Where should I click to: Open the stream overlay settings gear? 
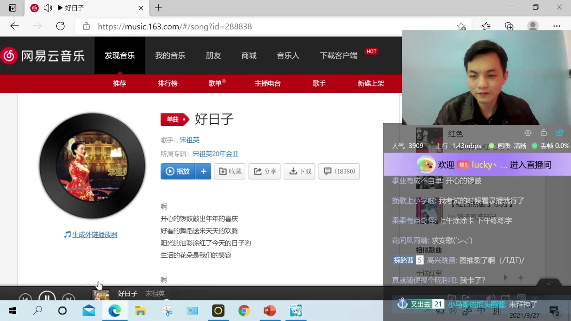tap(528, 133)
